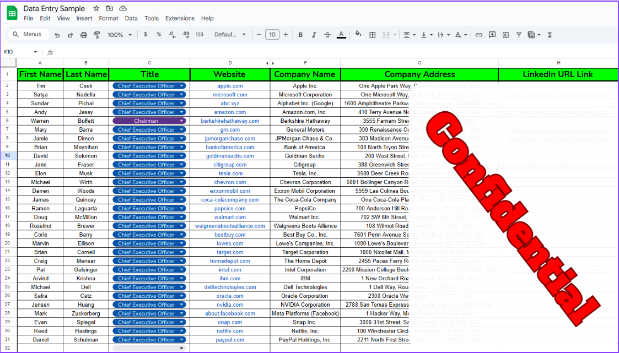Open the Format menu

point(109,18)
